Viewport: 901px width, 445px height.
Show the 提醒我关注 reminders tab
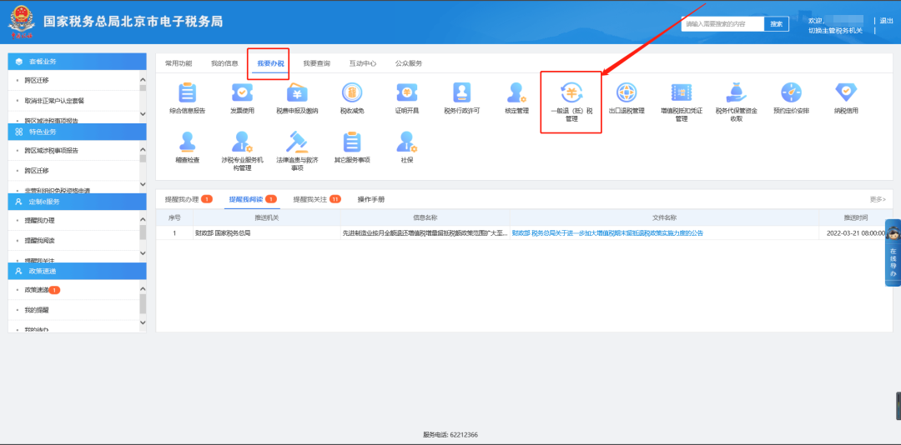click(317, 199)
